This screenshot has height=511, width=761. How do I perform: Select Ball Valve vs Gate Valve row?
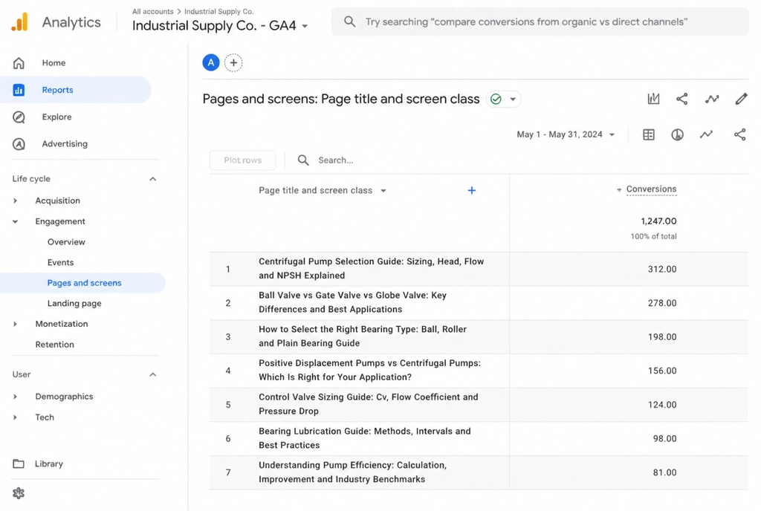(x=479, y=303)
